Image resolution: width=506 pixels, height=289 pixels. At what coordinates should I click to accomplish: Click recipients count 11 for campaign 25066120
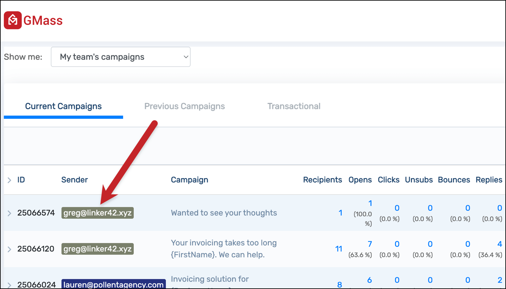pos(339,249)
